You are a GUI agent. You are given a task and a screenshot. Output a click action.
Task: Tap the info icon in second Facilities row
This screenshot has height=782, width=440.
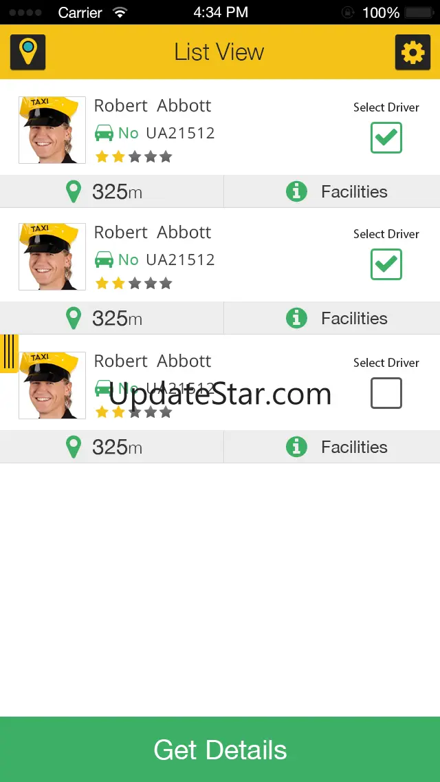(296, 318)
